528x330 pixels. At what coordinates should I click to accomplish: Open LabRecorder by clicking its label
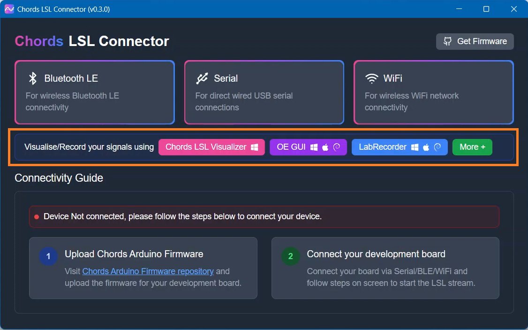pos(383,147)
